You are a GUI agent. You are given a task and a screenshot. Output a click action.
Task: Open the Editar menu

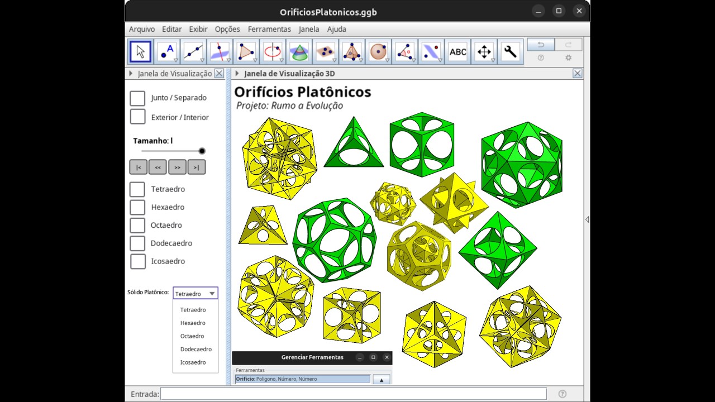(x=172, y=29)
